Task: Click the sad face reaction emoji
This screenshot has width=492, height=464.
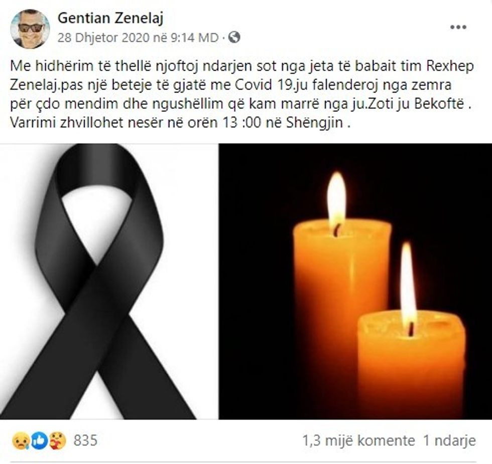Action: (x=21, y=441)
